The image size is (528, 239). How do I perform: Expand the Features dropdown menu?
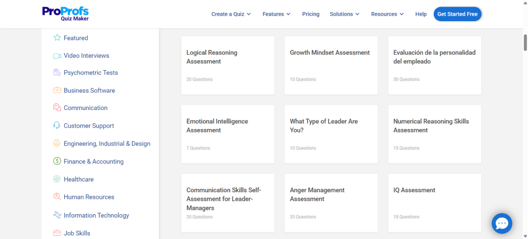276,14
